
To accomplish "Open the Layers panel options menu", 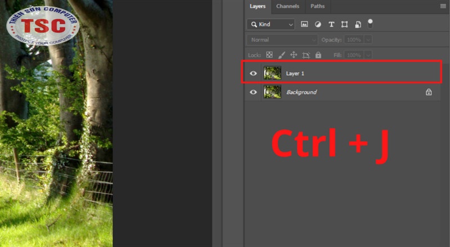I will coord(443,6).
